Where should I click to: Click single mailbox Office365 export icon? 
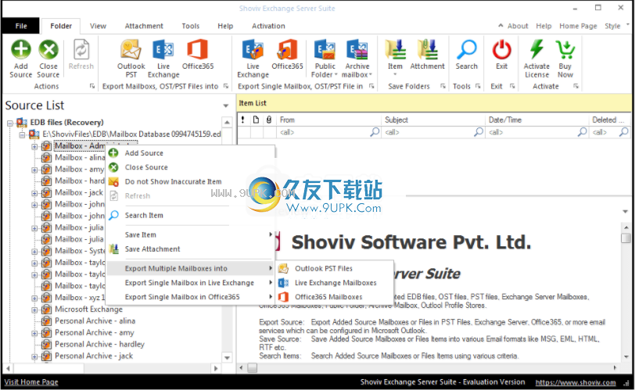(287, 50)
